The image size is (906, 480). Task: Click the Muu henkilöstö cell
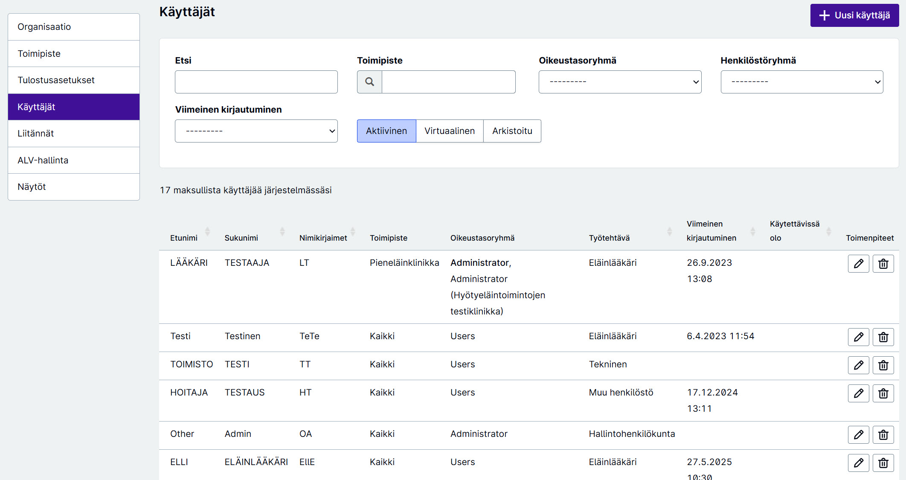point(621,393)
